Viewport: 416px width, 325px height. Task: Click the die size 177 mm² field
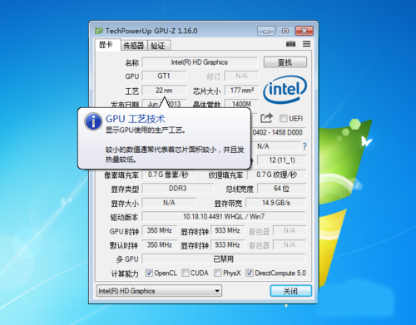pyautogui.click(x=241, y=91)
